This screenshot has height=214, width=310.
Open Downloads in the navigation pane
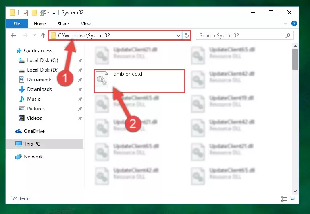pos(40,89)
